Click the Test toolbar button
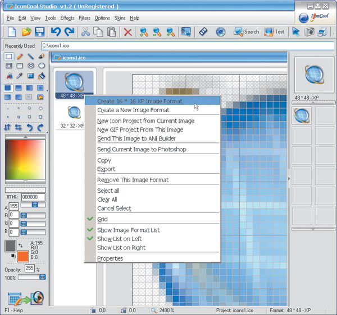The height and width of the screenshot is (315, 337). 274,32
